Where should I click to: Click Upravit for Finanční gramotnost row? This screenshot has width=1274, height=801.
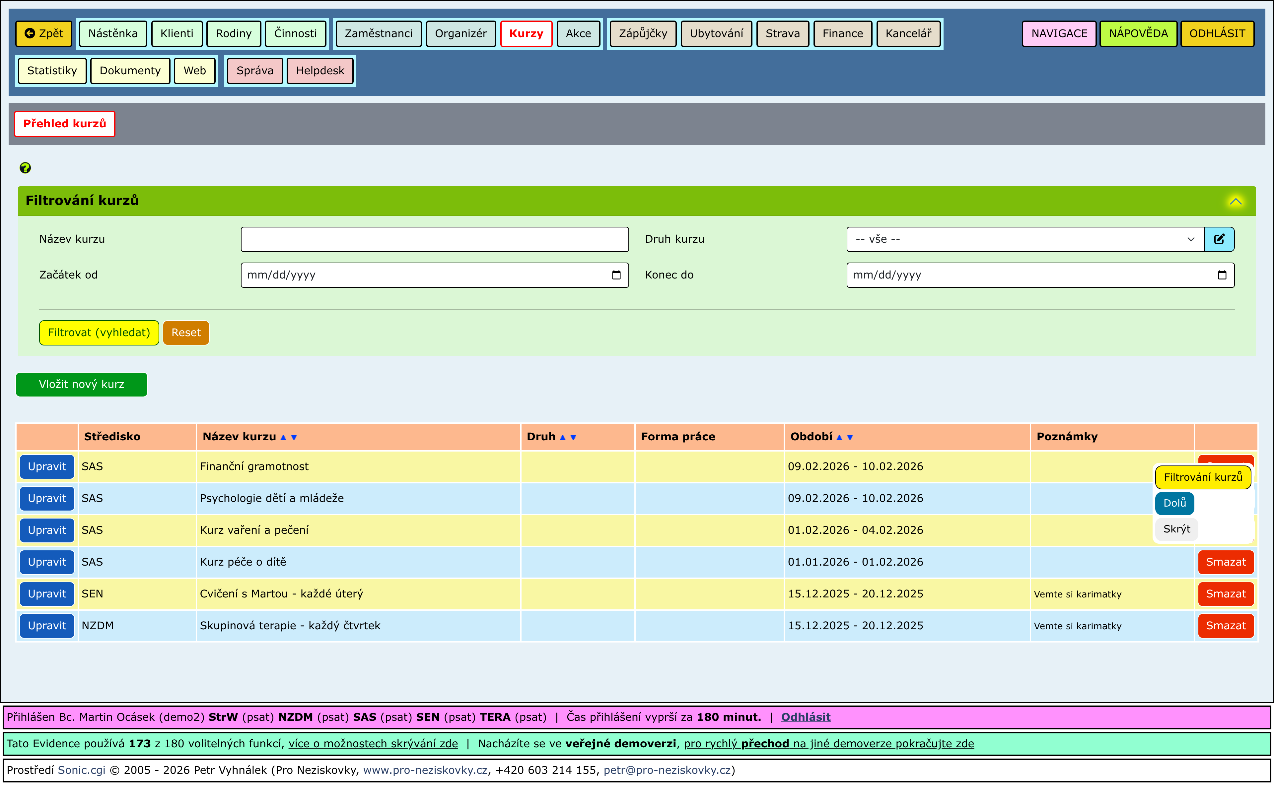pos(47,467)
